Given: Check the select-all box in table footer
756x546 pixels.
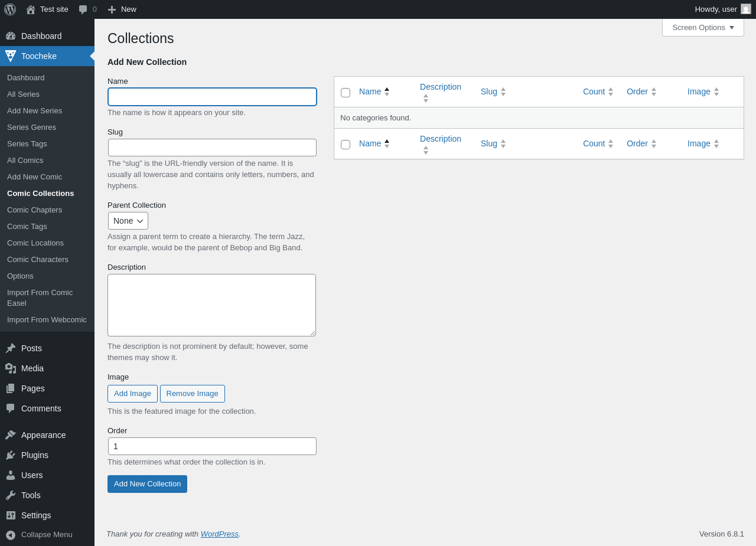Looking at the screenshot, I should 346,145.
